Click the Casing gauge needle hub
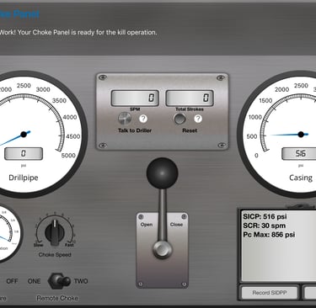The width and height of the screenshot is (316, 308). 301,135
